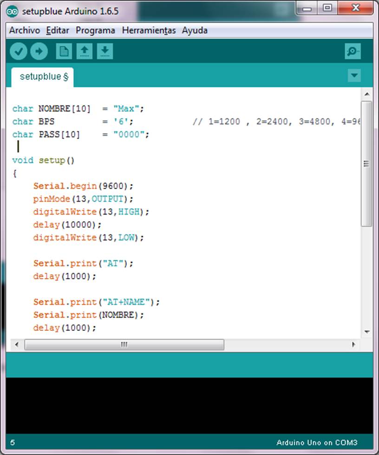379x455 pixels.
Task: Select the setupblue sketch tab
Action: [42, 77]
